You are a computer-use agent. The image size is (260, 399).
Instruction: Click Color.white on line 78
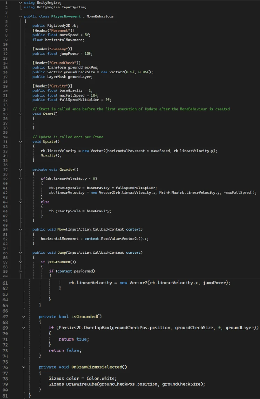tap(101, 378)
